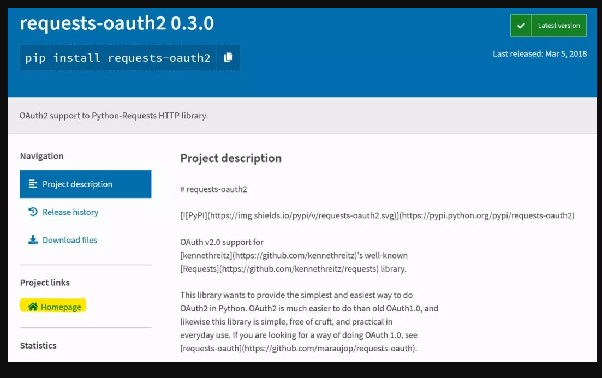602x378 pixels.
Task: Click the 'OAuth2 in Python. OAuth2 is much easier' line
Action: [309, 309]
